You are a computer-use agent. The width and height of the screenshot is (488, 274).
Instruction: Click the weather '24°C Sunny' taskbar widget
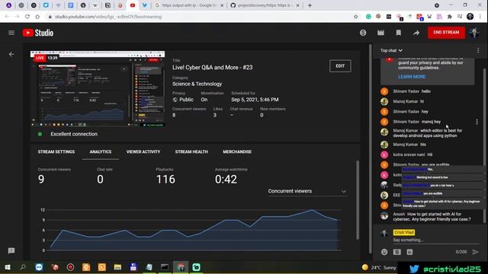(379, 267)
